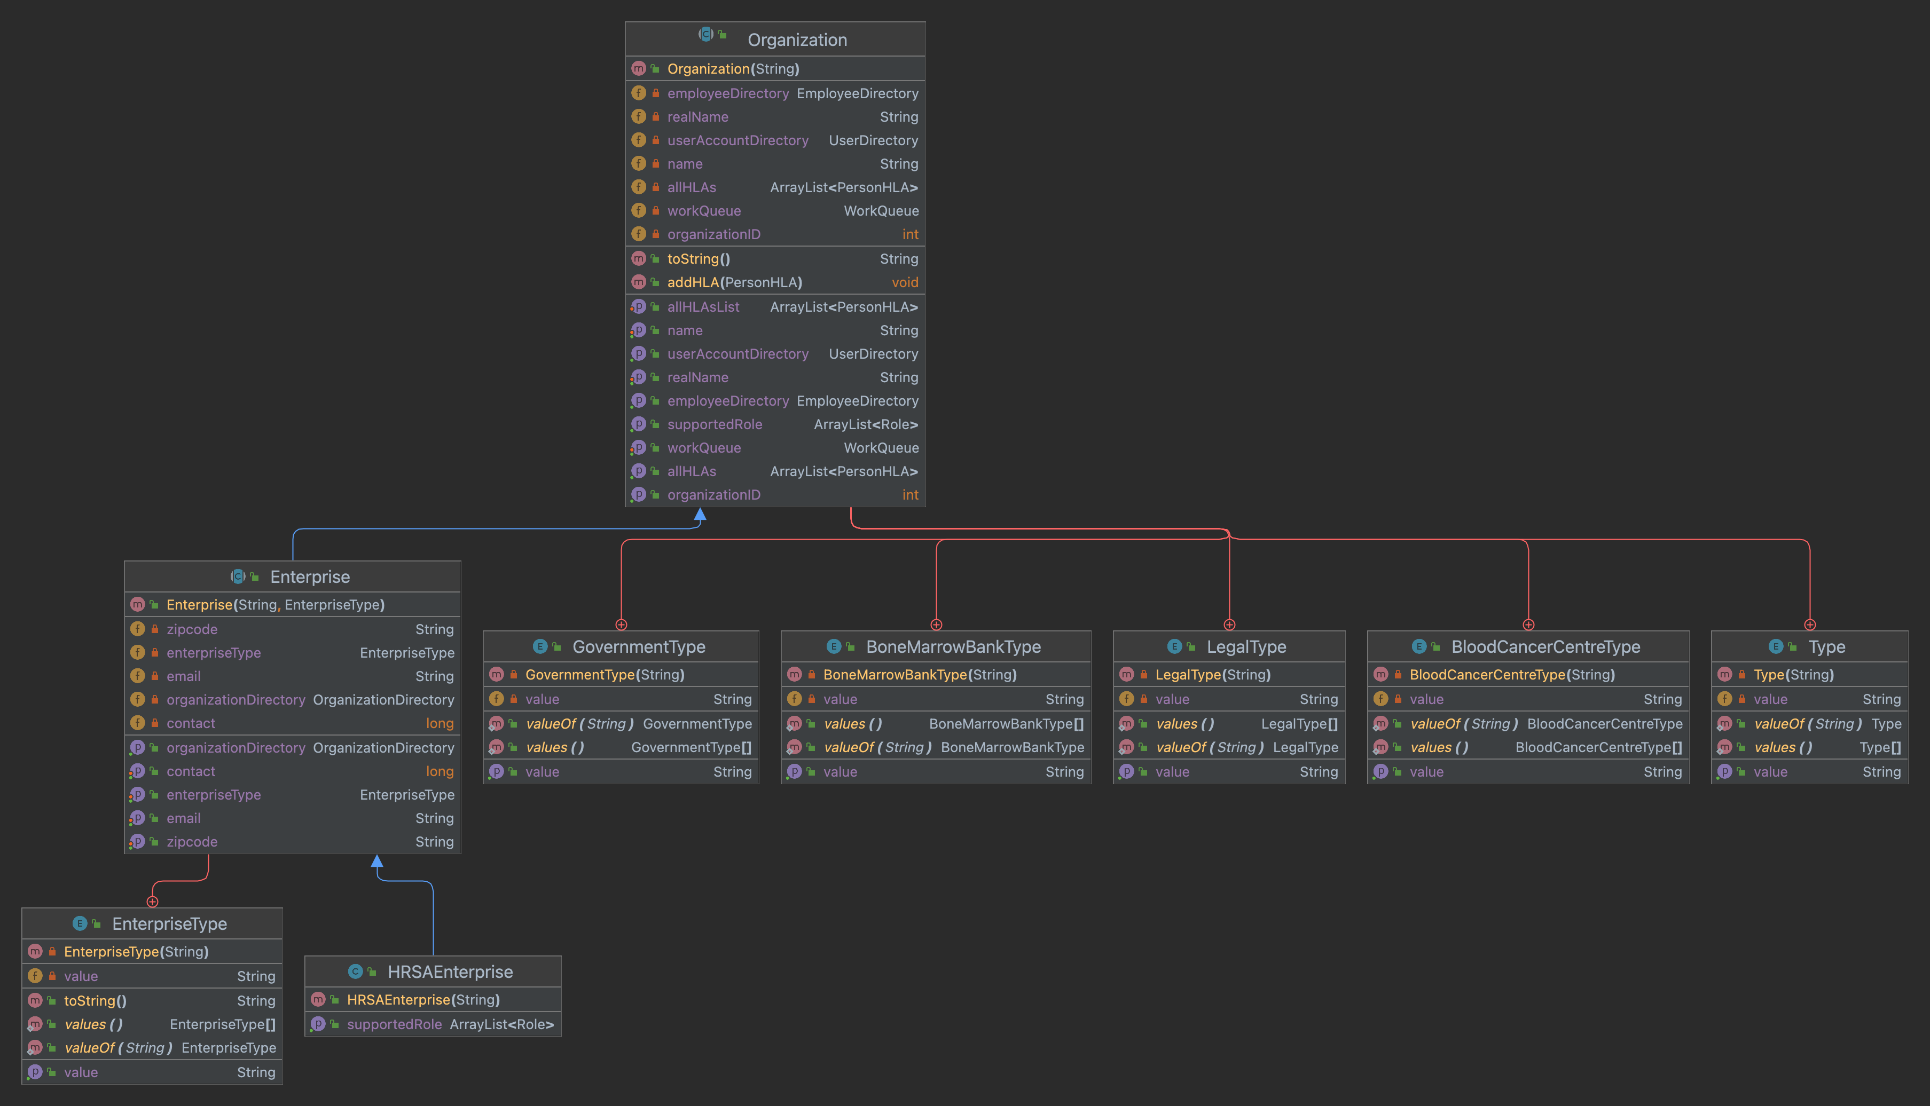Screen dimensions: 1930x1106
Task: Click the class icon in the Enterprise header
Action: click(x=238, y=576)
